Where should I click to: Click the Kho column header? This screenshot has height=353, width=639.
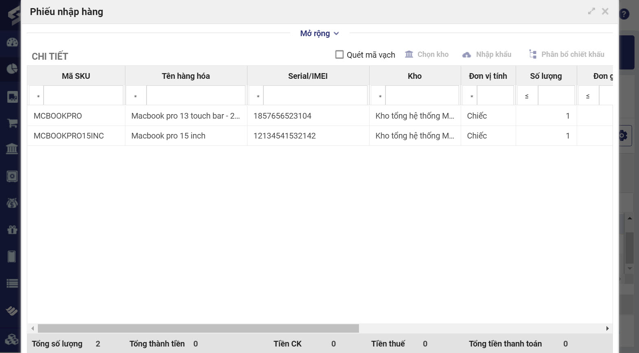tap(415, 76)
